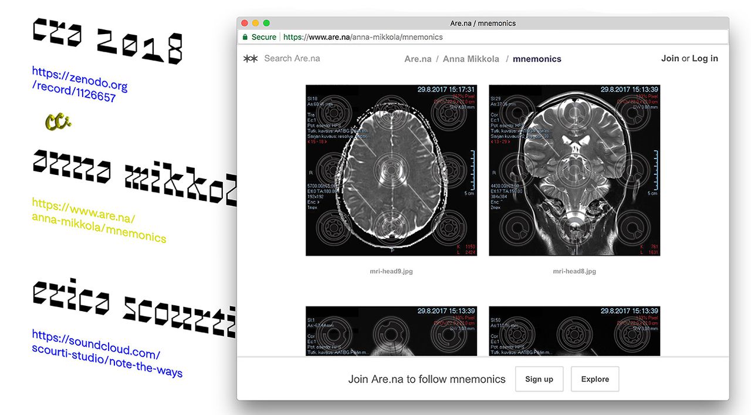Click the Log in link
The image size is (751, 415).
pos(705,59)
